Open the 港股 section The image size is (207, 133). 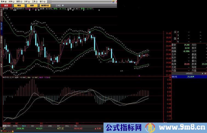point(32,5)
